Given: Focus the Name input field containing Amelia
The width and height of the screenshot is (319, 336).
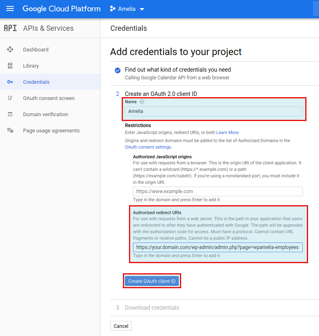Looking at the screenshot, I should [x=214, y=111].
